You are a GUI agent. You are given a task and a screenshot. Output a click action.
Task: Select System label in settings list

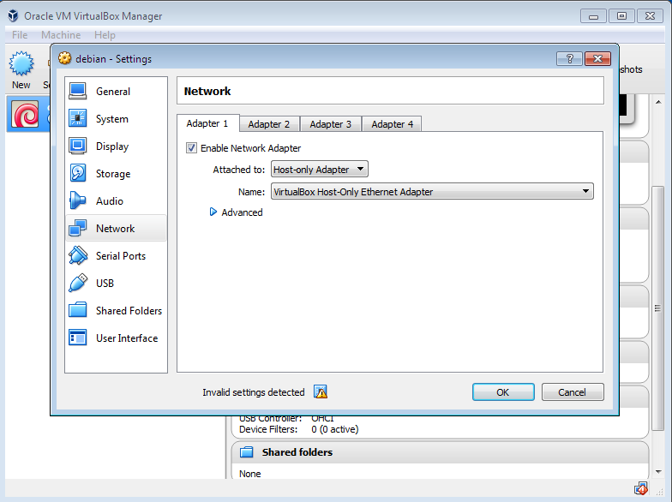pyautogui.click(x=111, y=119)
